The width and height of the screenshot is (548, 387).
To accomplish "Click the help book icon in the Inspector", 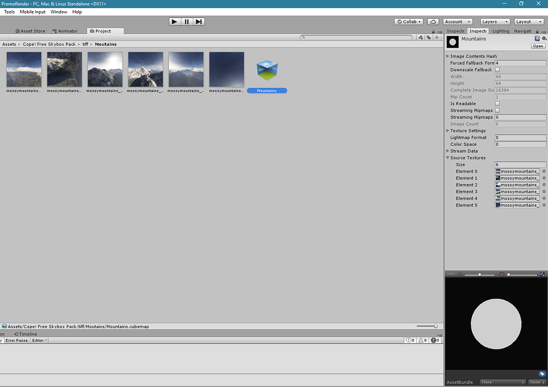I will [x=537, y=38].
